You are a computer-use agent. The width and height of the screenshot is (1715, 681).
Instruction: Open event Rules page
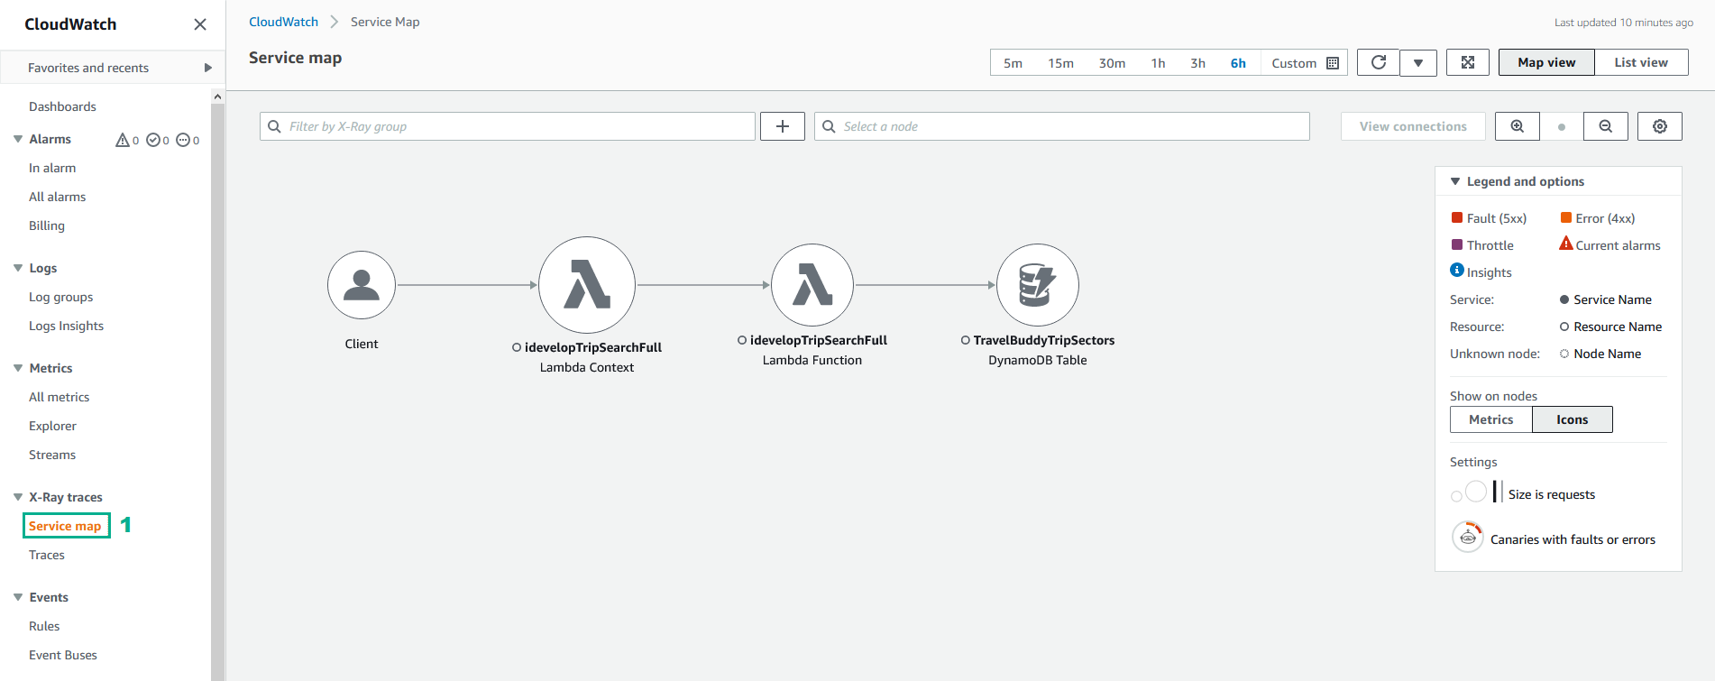click(x=44, y=626)
